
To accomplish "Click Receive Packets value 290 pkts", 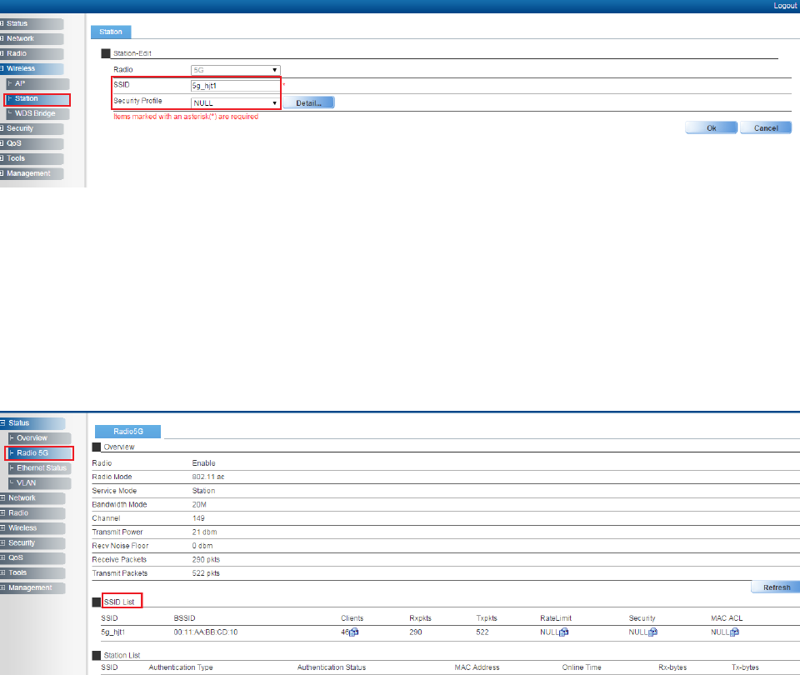I will point(206,560).
